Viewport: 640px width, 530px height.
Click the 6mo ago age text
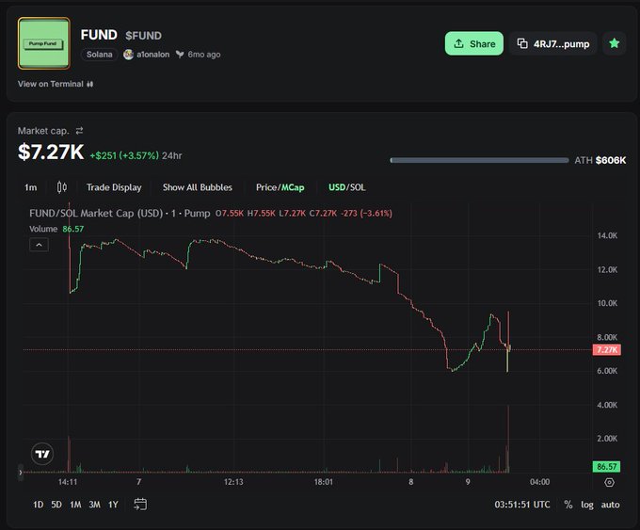204,55
